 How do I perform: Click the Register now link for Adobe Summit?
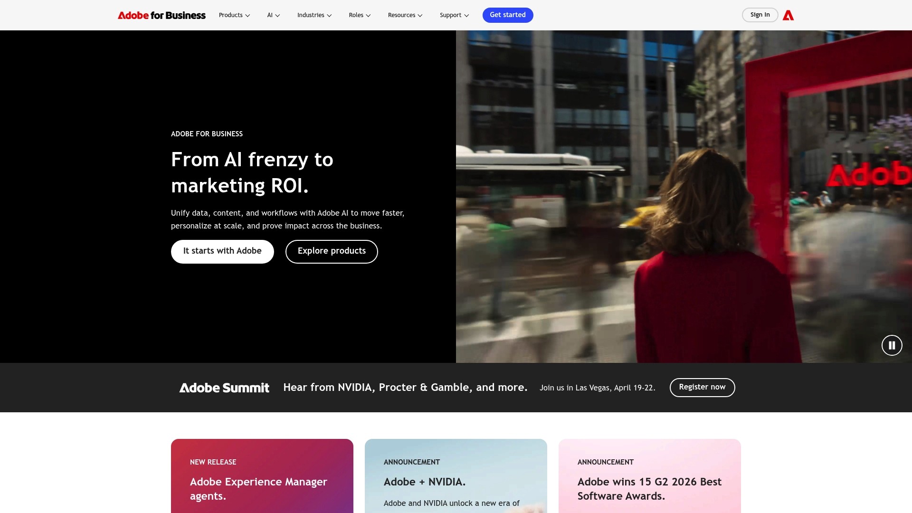(x=702, y=387)
